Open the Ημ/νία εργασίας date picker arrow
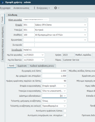The image size is (95, 122). [43, 55]
